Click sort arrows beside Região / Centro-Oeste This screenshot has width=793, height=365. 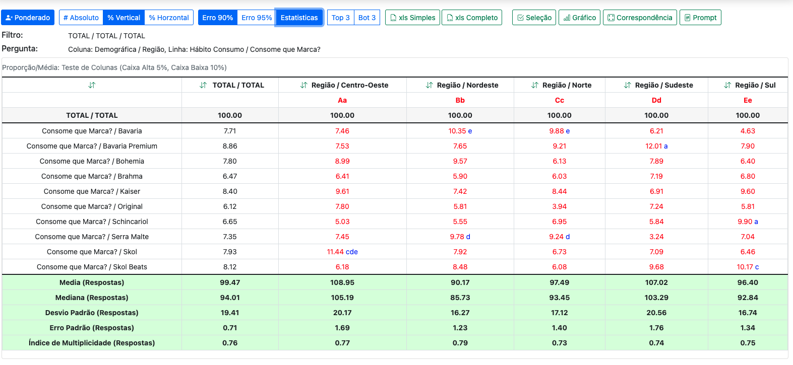click(303, 85)
